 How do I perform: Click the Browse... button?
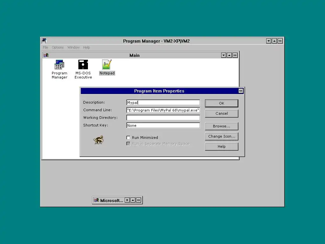(x=222, y=126)
